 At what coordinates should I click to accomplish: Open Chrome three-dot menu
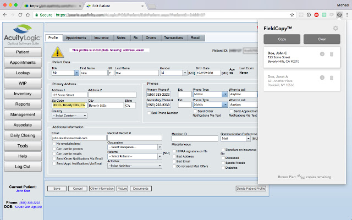tap(347, 15)
